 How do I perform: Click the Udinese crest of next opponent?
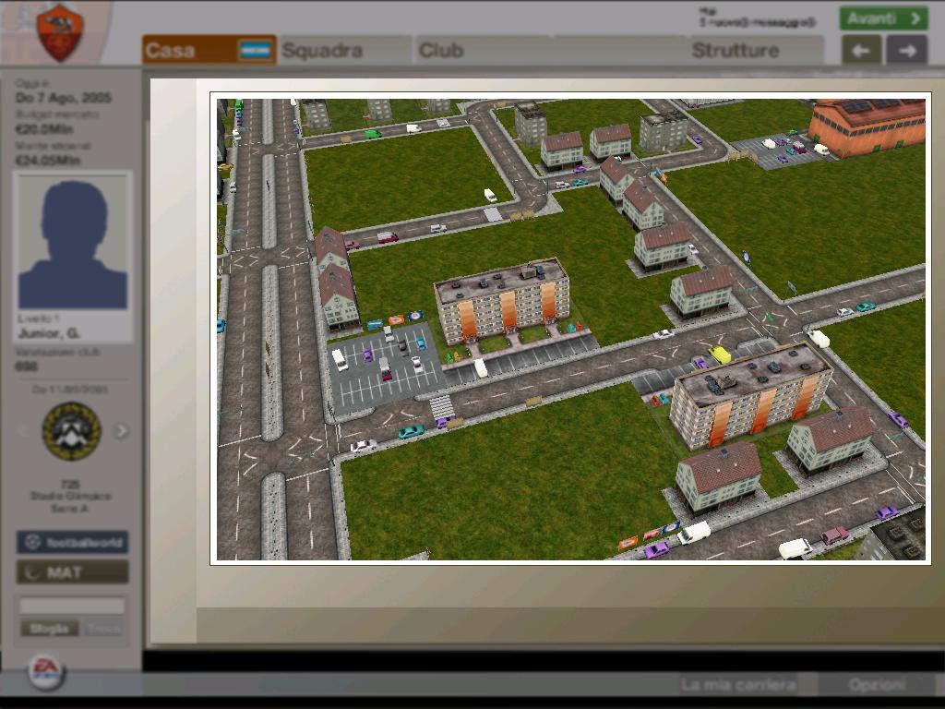[x=72, y=432]
